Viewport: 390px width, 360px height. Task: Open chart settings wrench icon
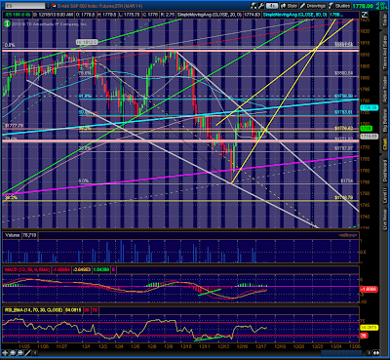(x=261, y=6)
